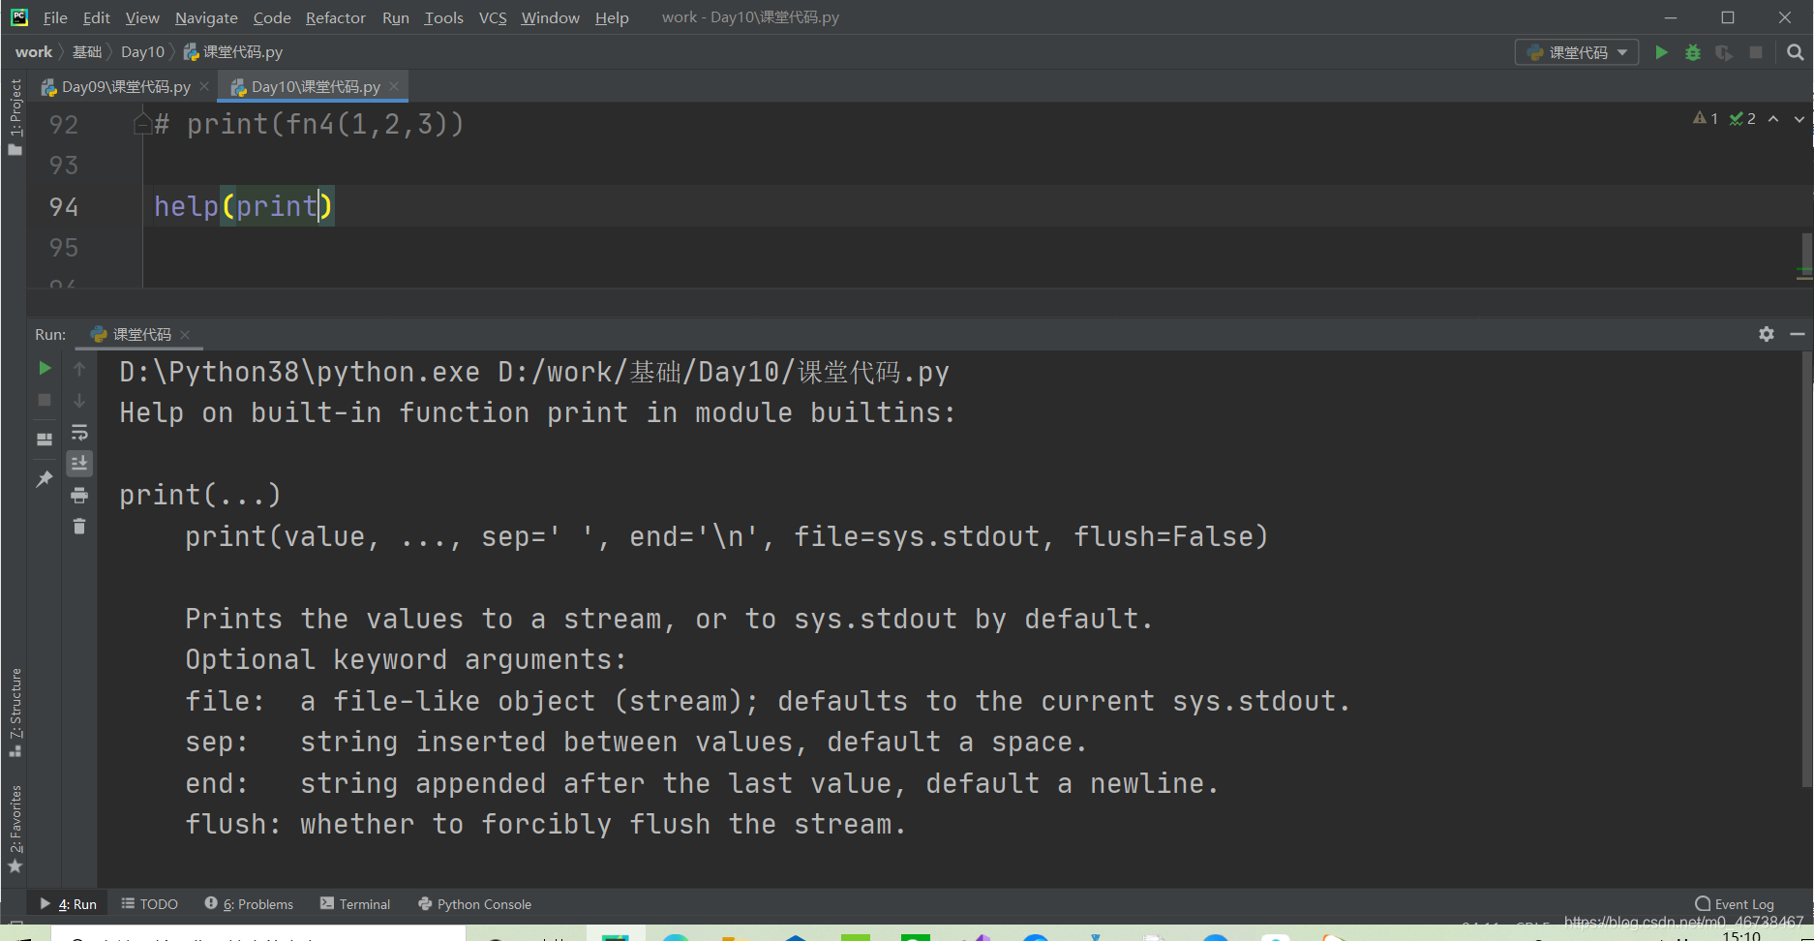
Task: Run the script with the green toolbar arrow
Action: 1661,52
